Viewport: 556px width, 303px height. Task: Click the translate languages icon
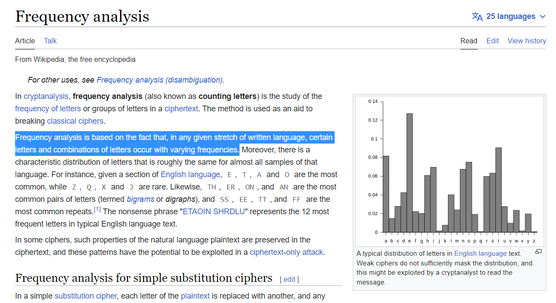click(x=477, y=17)
